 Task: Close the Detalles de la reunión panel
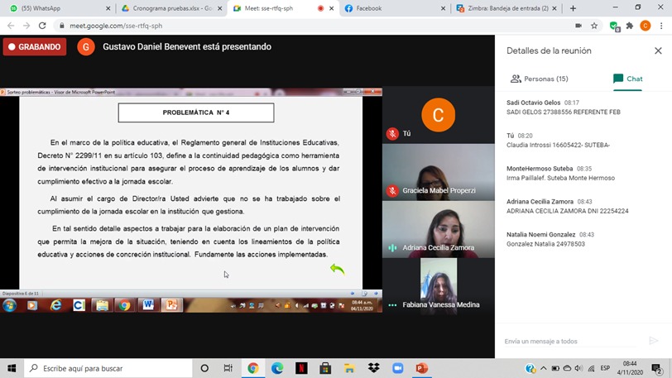[x=658, y=50]
